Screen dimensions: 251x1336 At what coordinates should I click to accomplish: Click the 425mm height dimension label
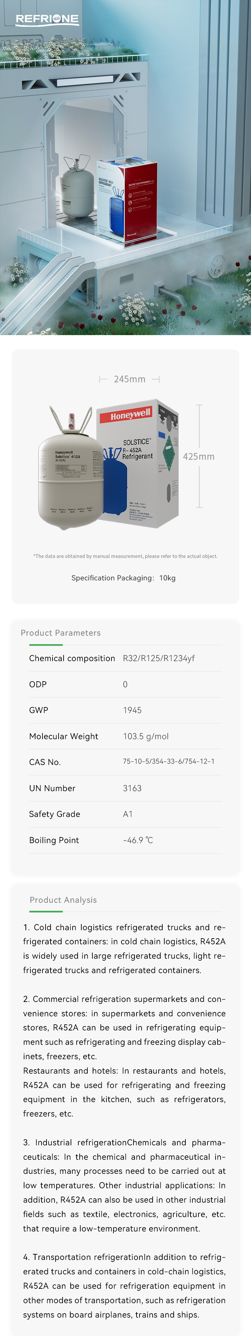199,456
